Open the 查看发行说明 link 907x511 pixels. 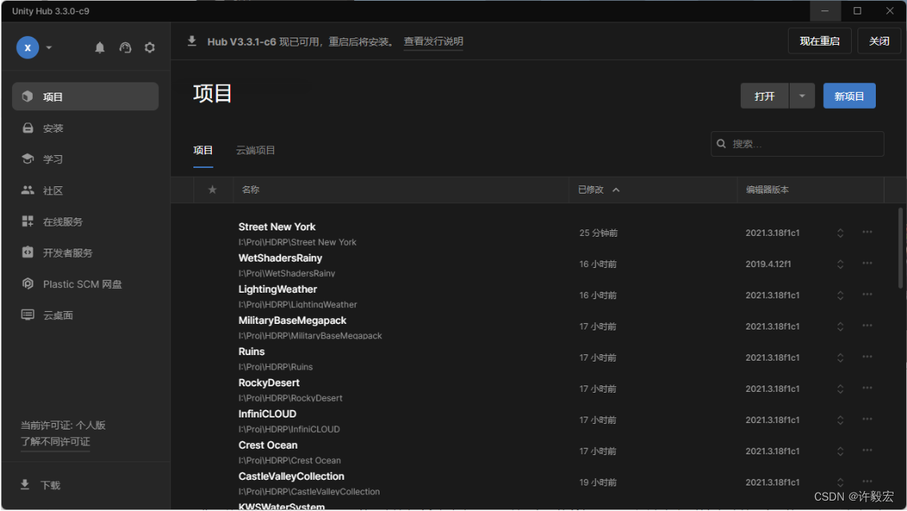coord(433,42)
